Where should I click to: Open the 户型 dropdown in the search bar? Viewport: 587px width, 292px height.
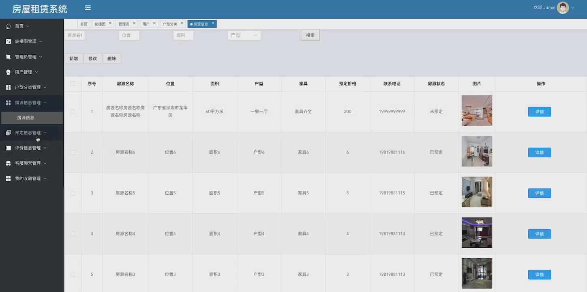[x=244, y=35]
